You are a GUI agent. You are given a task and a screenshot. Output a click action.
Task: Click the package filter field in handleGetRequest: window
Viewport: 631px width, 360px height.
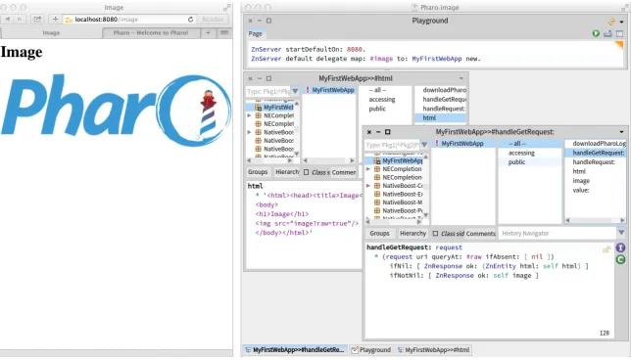(392, 145)
